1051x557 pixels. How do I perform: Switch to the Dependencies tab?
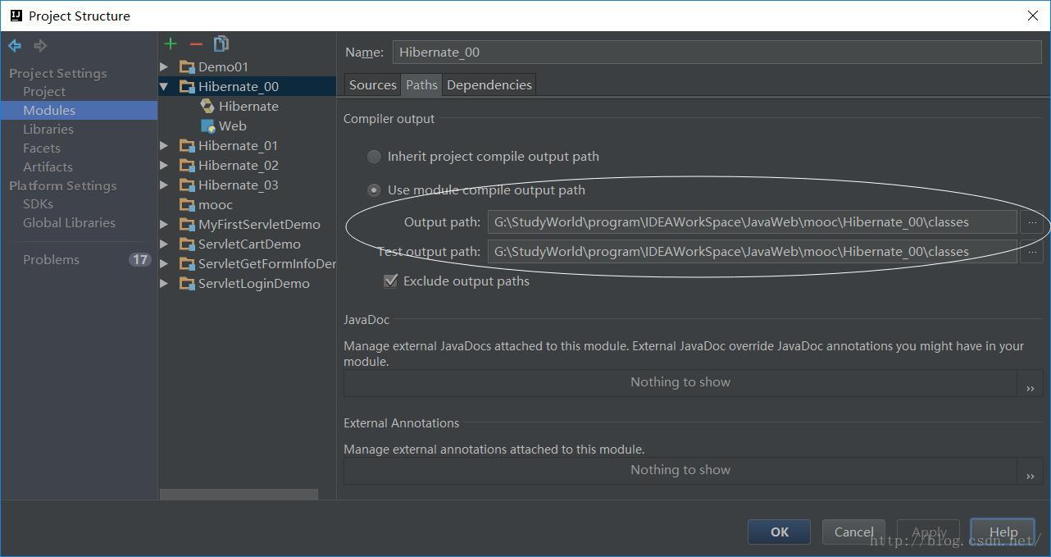tap(489, 84)
